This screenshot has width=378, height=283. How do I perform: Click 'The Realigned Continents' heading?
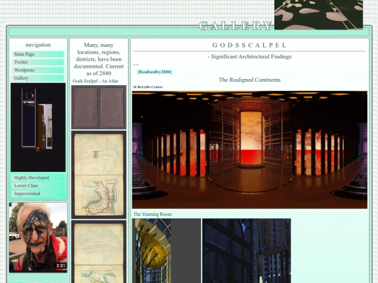click(x=249, y=80)
